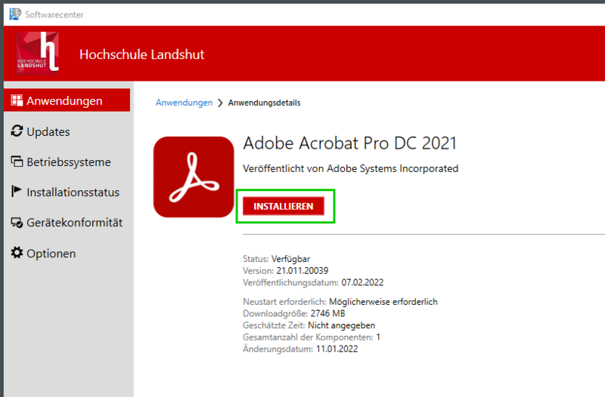This screenshot has width=605, height=397.
Task: Click the Anwendungen grid icon in sidebar
Action: pos(17,101)
